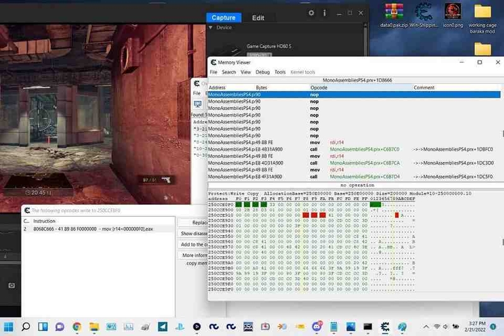Click hex row address 250CCE910

pyautogui.click(x=220, y=215)
